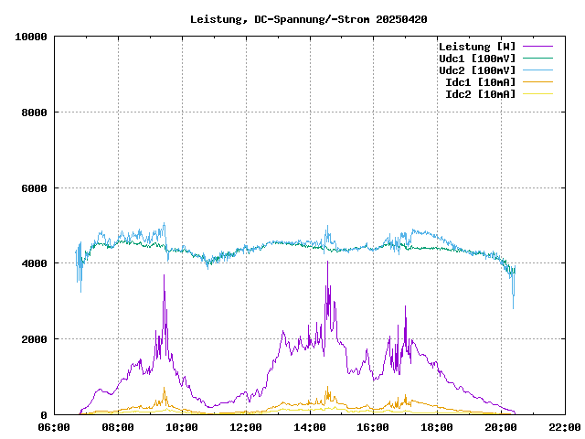
Task: Select the "Udc1 [100mV]" legend label
Action: point(477,58)
